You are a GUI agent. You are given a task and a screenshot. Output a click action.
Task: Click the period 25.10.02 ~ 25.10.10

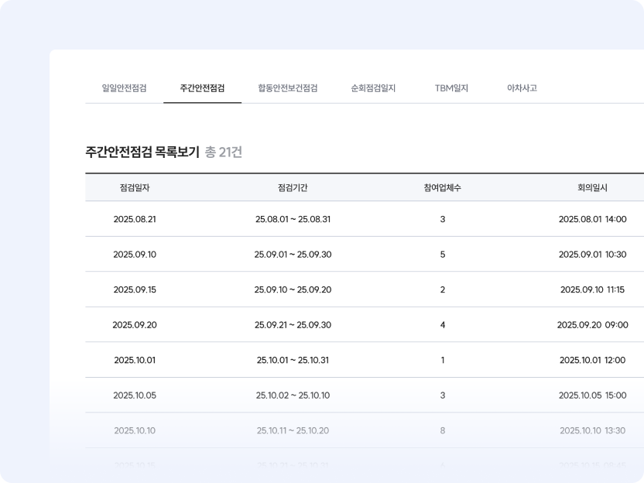[x=293, y=396]
